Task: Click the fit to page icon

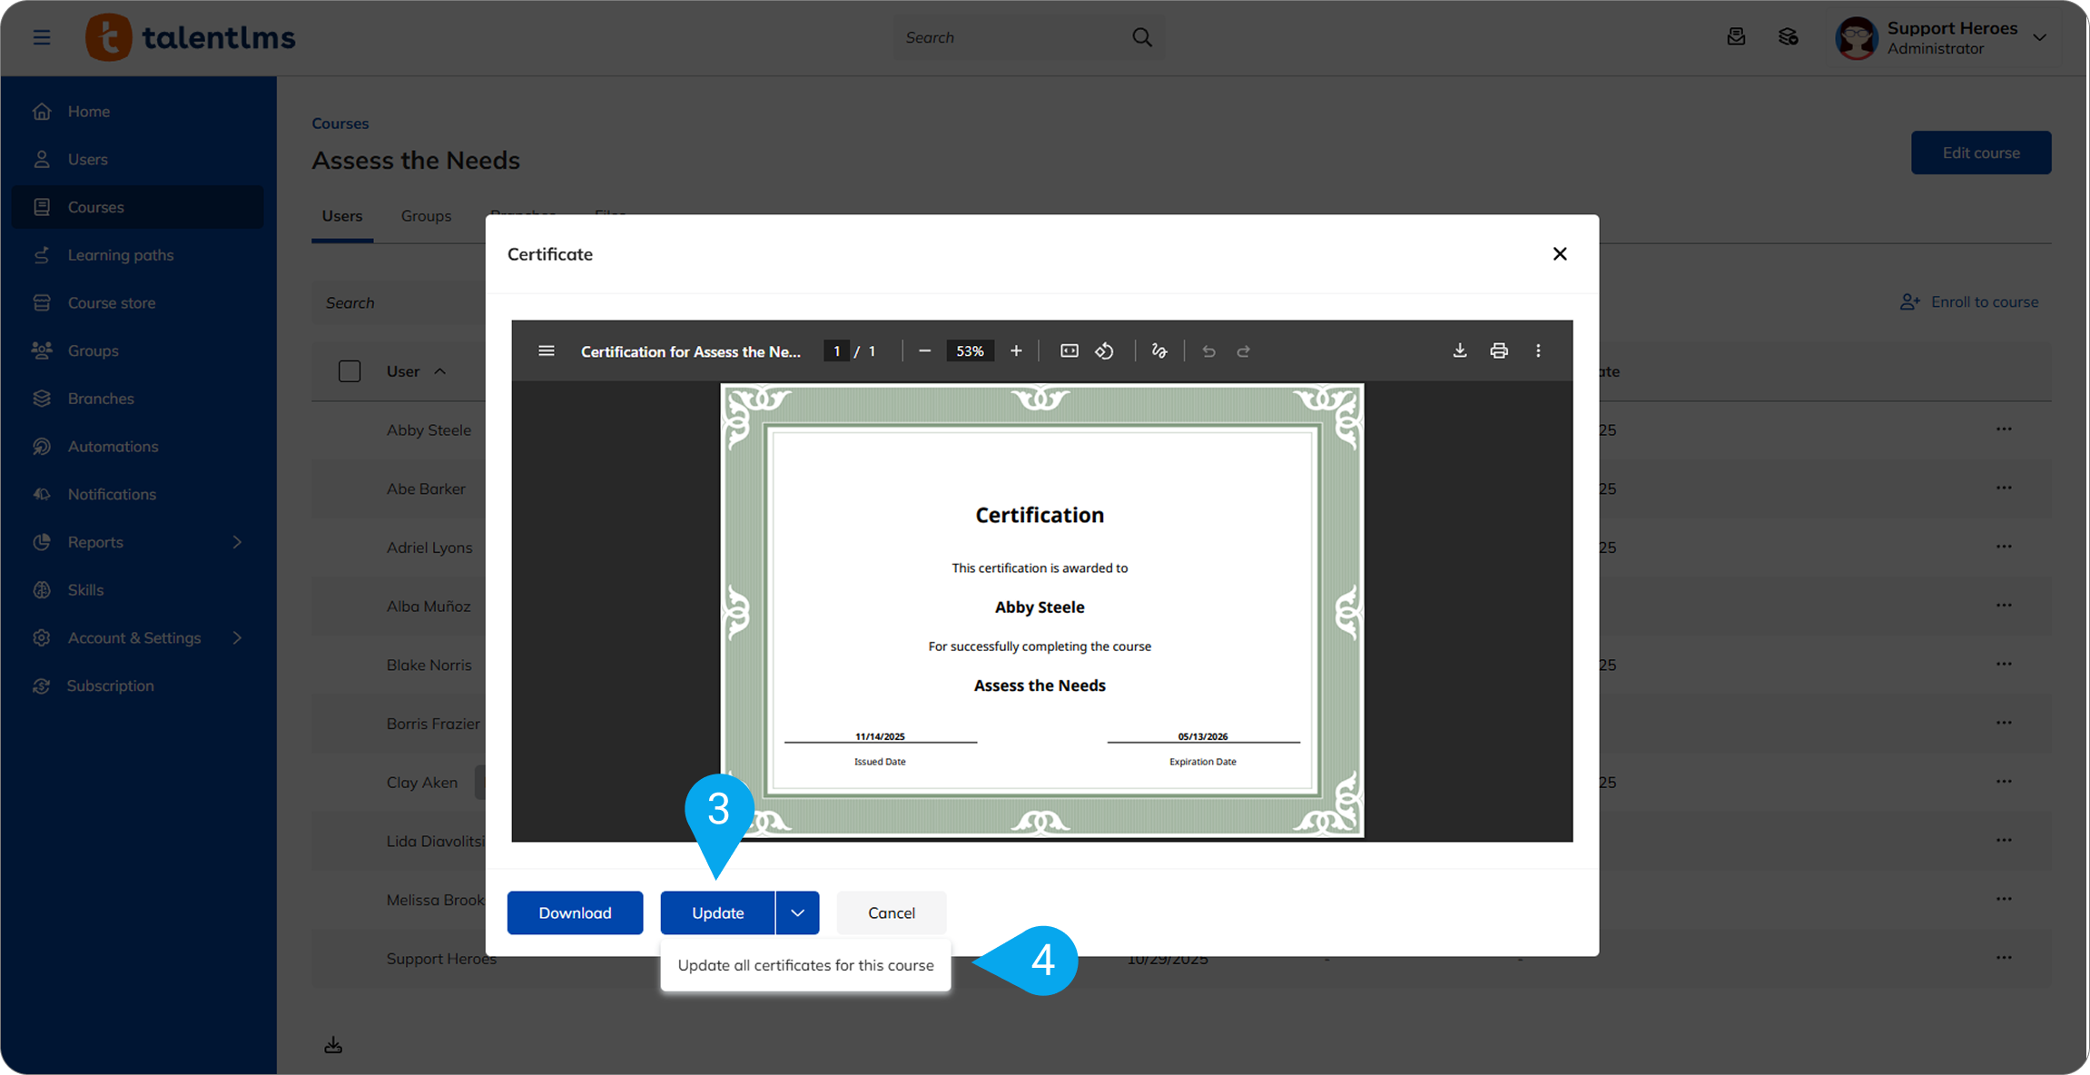Action: [x=1070, y=350]
